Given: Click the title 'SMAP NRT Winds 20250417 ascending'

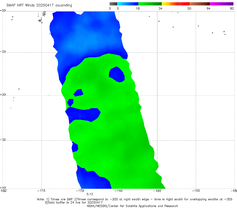Looking at the screenshot, I should point(39,5).
